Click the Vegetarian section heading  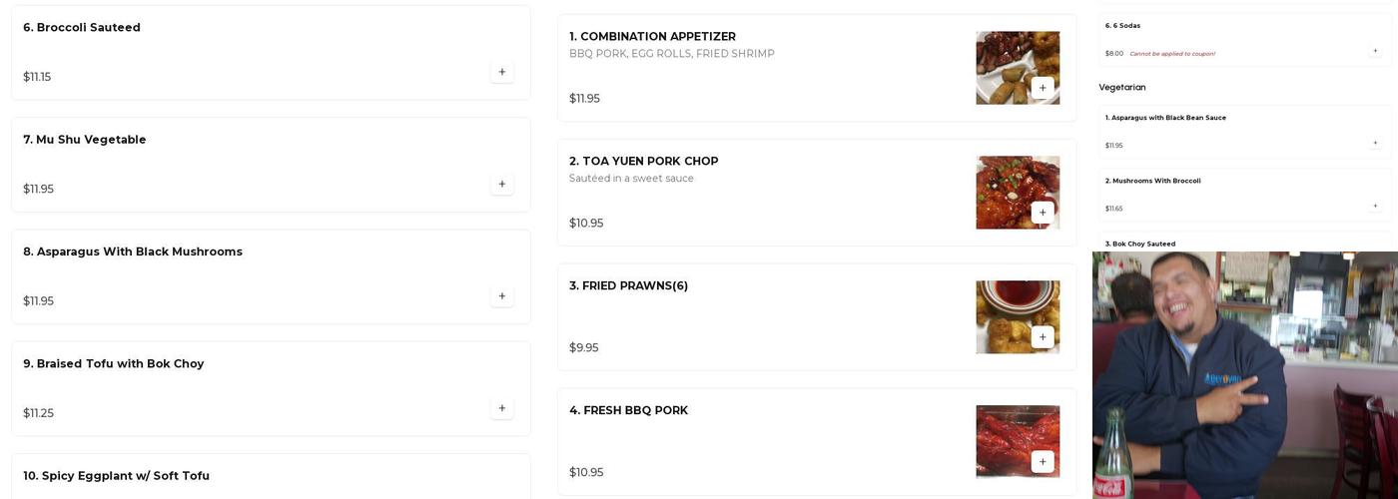[1121, 88]
